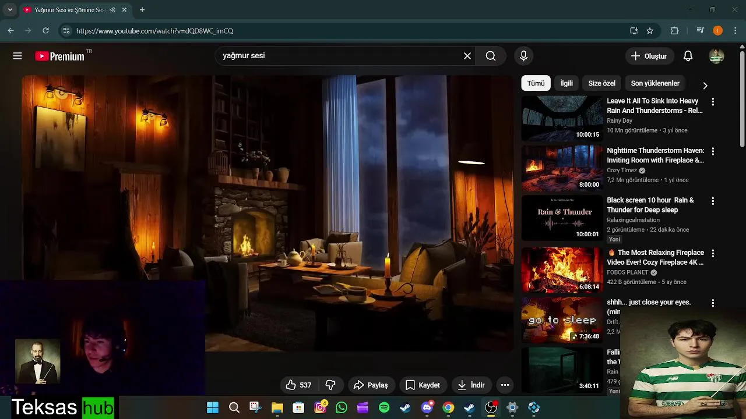
Task: Mute the tab using the speaker icon
Action: [x=112, y=10]
